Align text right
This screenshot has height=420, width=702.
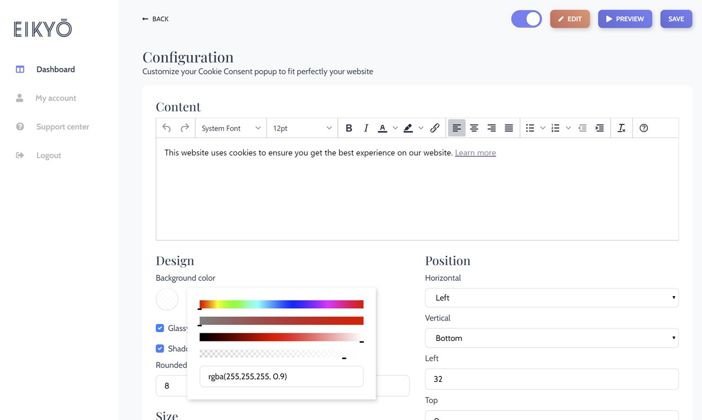click(x=491, y=128)
